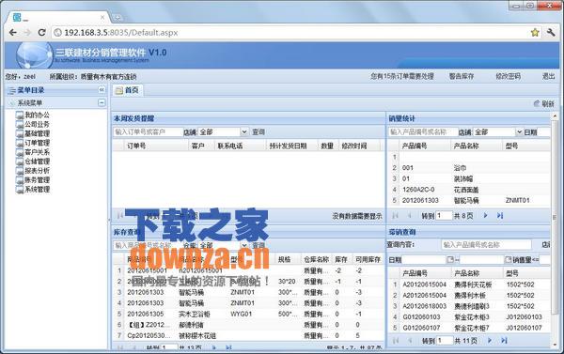Select the 库存查询 row Cp20120530...

tap(248, 335)
